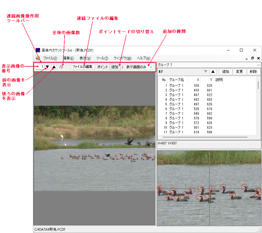Expand the グループ 7 group selector

pos(258,65)
